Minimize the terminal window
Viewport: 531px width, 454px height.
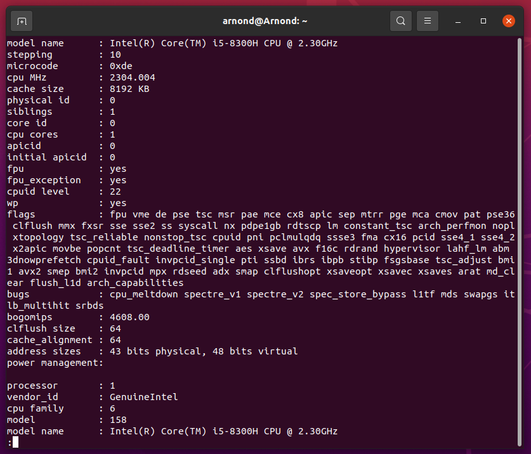(x=458, y=22)
